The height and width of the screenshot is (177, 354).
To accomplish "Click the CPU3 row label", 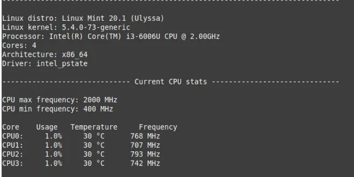I will [12, 163].
